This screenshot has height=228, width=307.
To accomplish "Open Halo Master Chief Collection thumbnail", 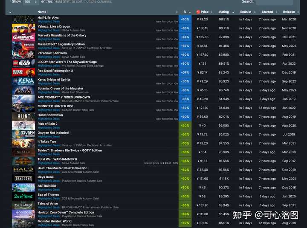I will tap(23, 170).
